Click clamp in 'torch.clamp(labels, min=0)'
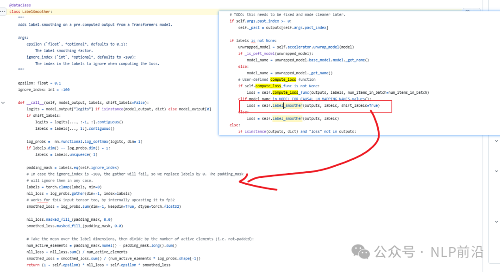 (x=64, y=187)
